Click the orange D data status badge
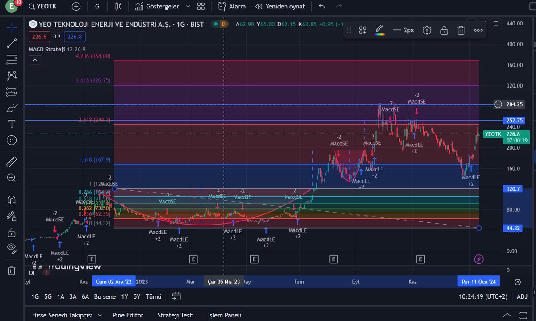 224,24
